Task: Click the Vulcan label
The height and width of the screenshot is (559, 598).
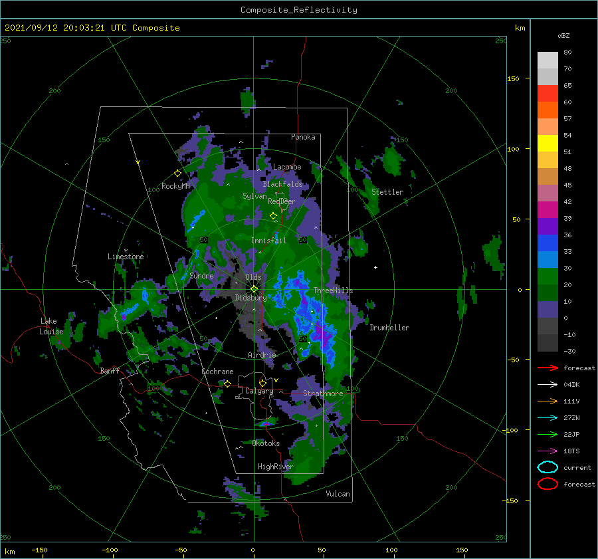Action: [338, 494]
